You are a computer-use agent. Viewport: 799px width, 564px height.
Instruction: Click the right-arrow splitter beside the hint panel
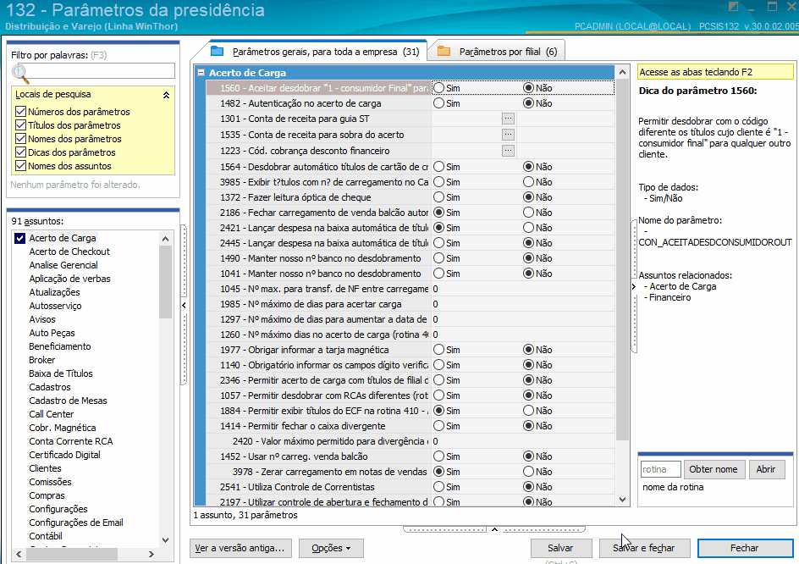(x=634, y=286)
